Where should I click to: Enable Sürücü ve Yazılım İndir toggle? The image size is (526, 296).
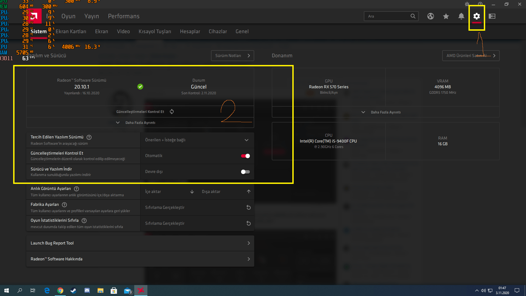(x=245, y=172)
